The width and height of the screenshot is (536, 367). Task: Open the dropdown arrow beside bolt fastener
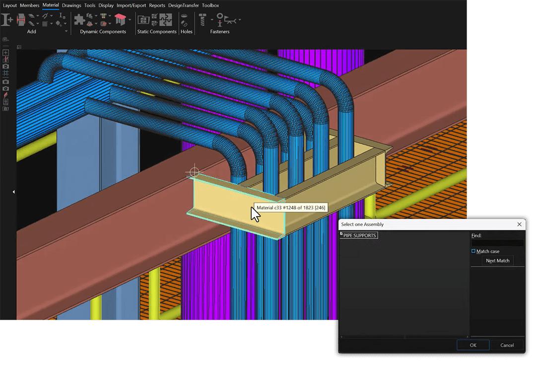[x=212, y=20]
